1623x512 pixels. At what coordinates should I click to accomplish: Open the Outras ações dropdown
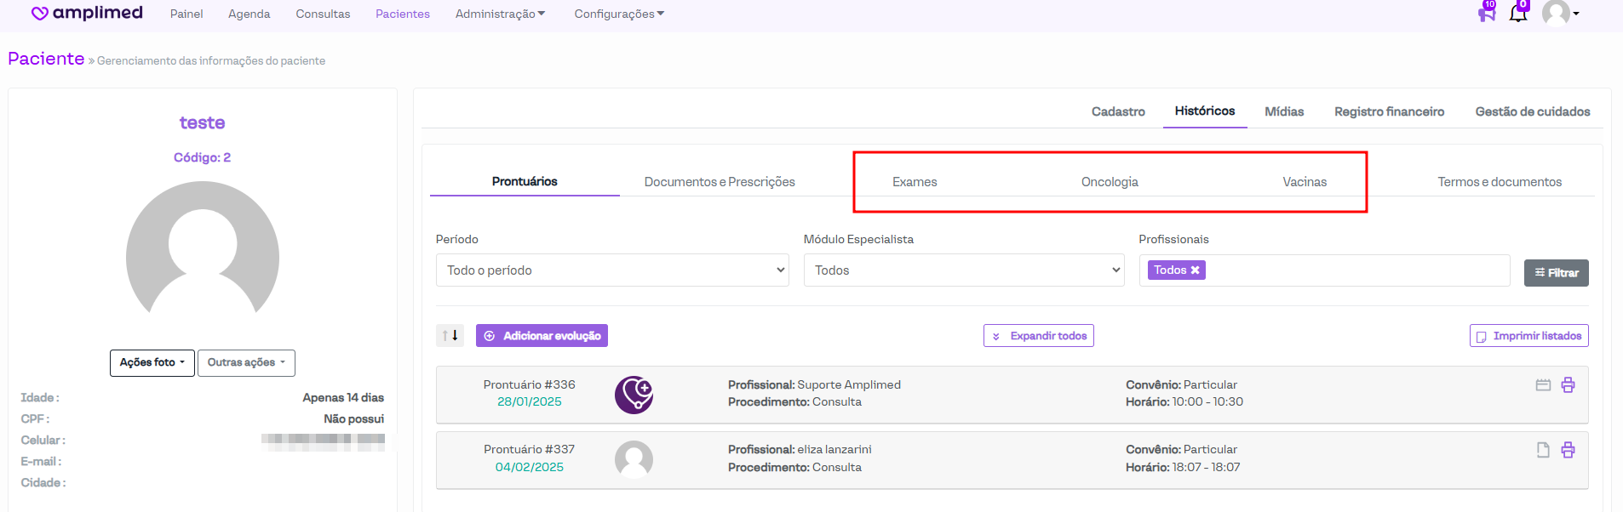[246, 362]
